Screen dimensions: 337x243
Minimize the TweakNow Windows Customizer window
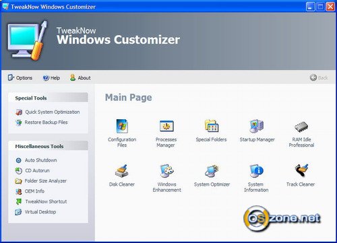point(310,7)
